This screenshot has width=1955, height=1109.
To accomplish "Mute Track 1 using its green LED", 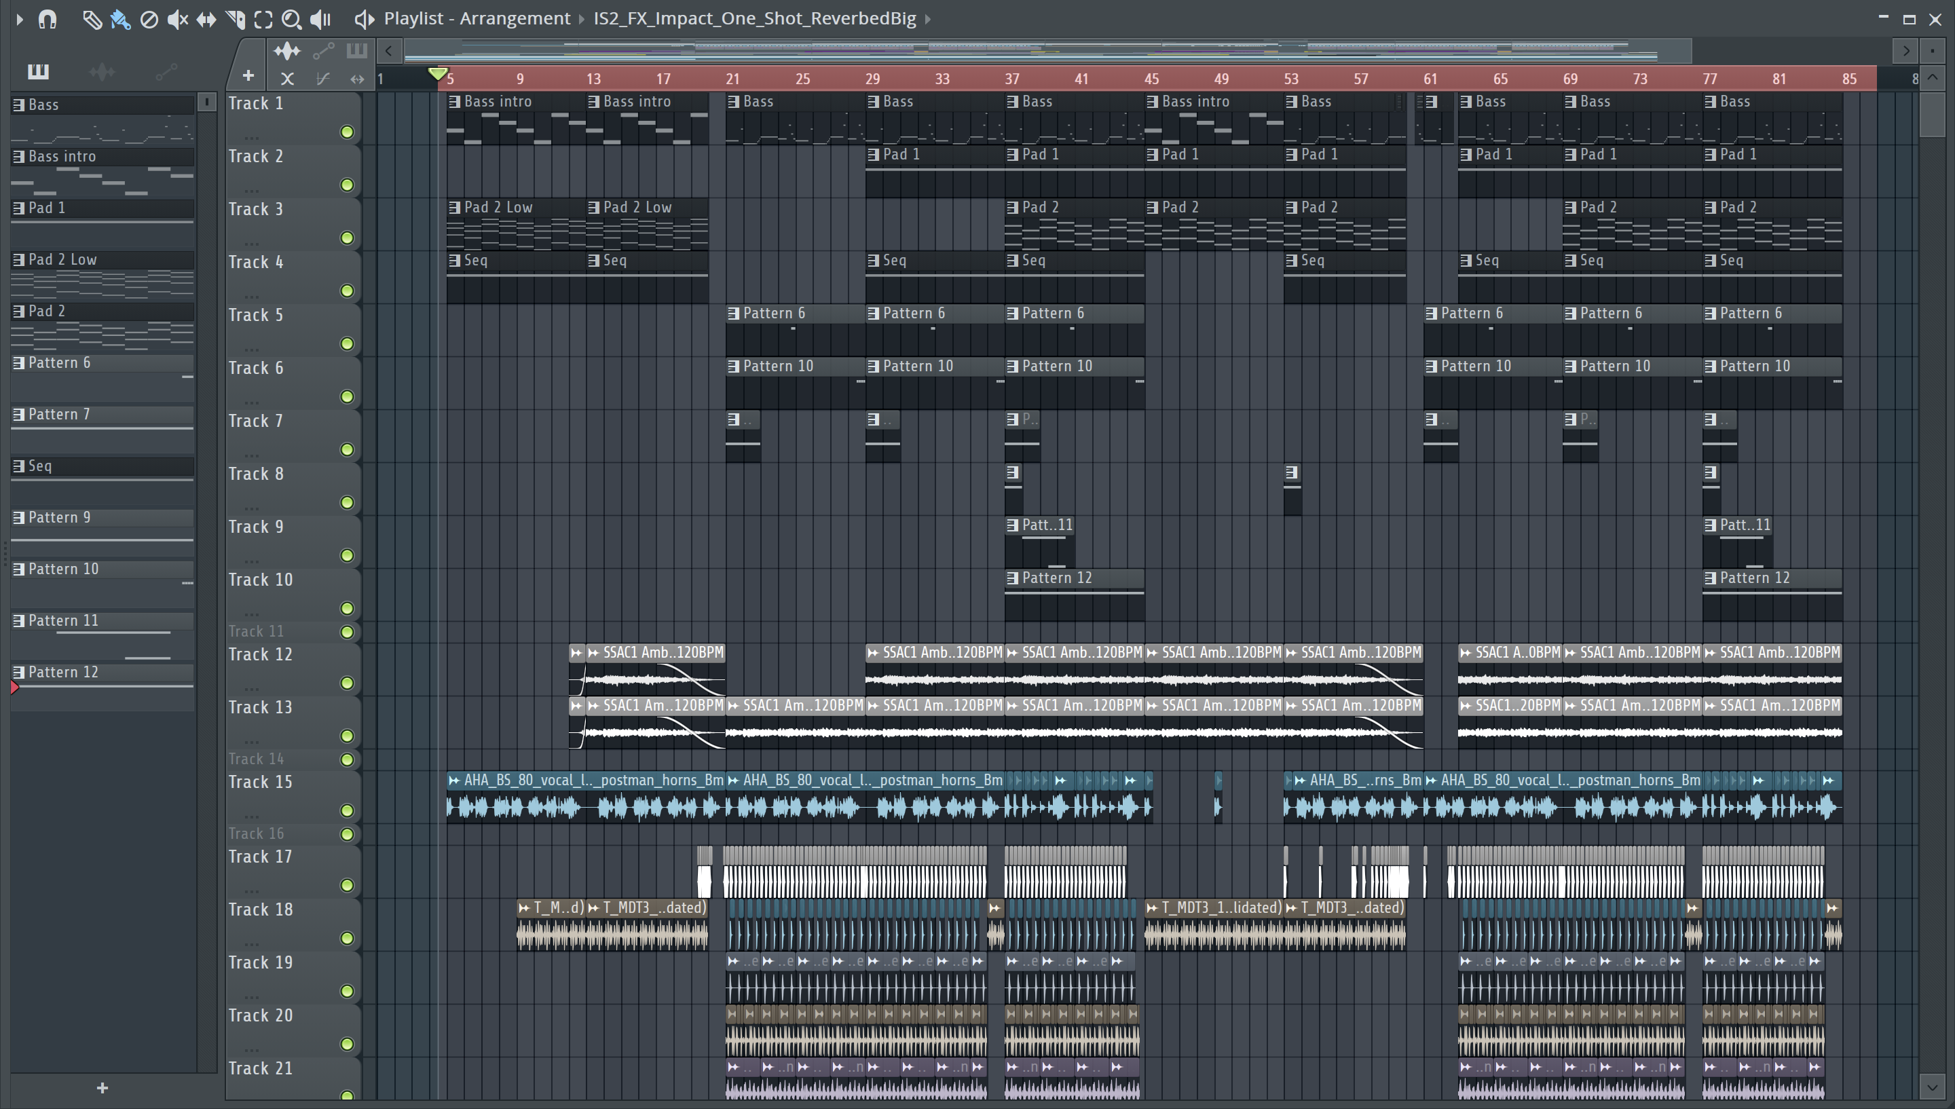I will pos(348,132).
